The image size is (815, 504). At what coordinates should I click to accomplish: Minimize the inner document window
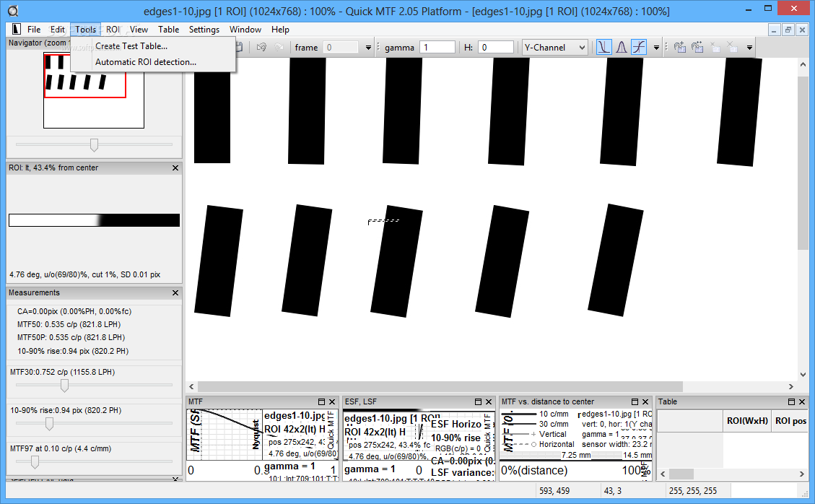(774, 30)
